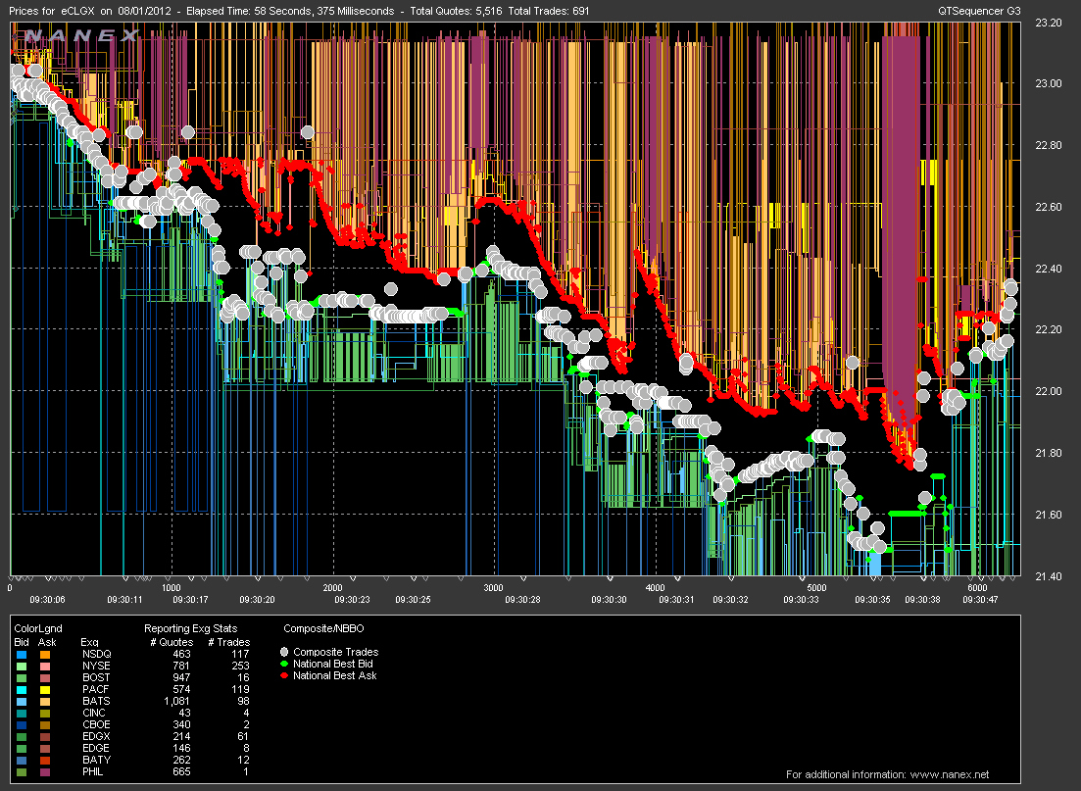Select the CBOE ask color swatch

(45, 724)
